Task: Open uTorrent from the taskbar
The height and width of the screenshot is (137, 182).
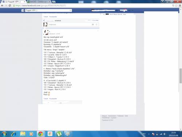Action: 59,134
